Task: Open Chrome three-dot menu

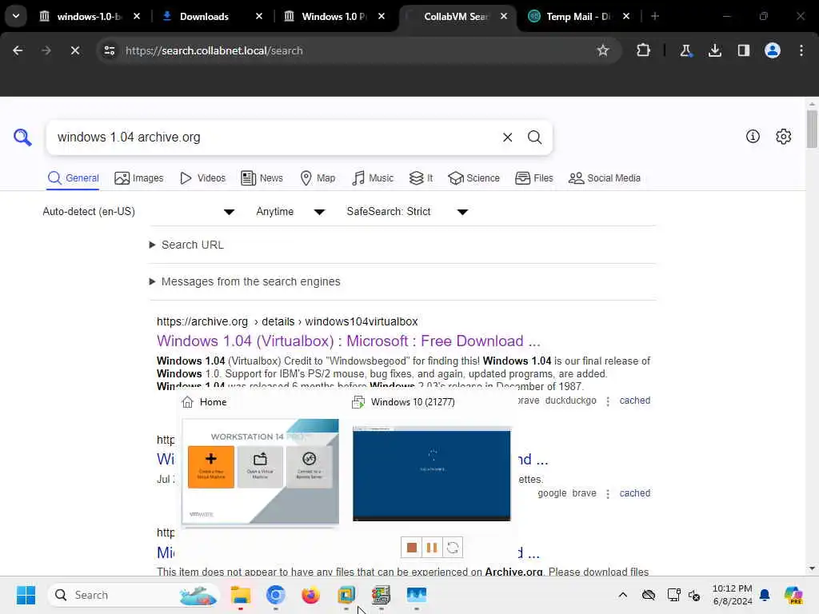Action: [x=801, y=50]
